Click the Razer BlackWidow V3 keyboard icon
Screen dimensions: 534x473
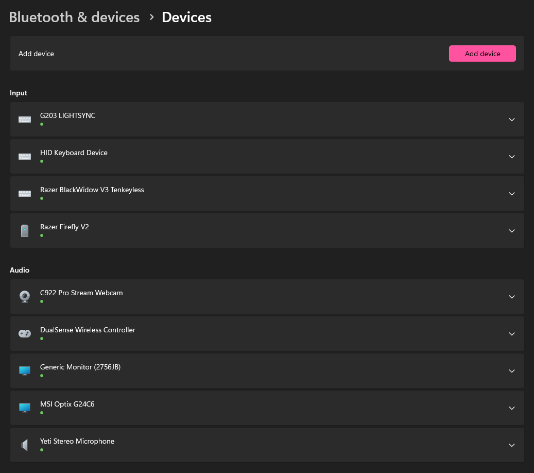tap(25, 194)
